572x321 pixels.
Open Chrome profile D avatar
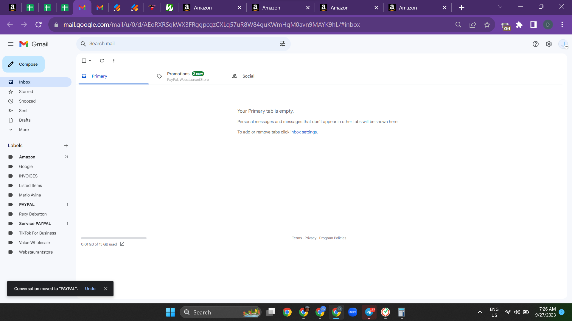(548, 25)
